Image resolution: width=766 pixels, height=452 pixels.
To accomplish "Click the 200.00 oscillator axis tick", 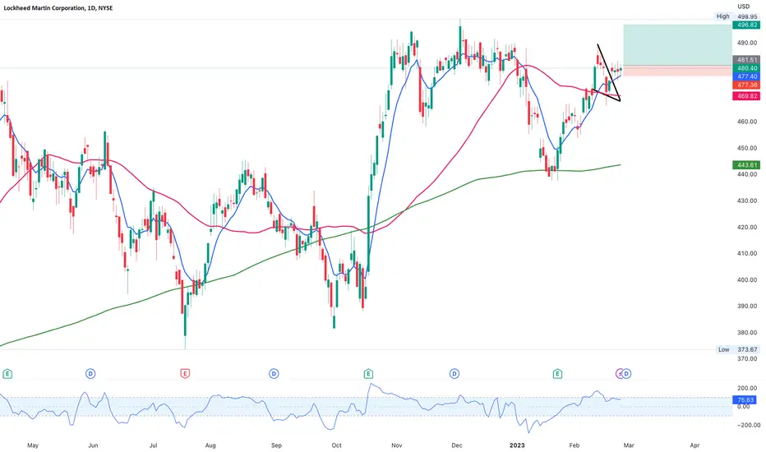I will (x=747, y=389).
